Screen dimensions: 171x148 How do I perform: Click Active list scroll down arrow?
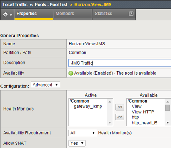(110, 122)
